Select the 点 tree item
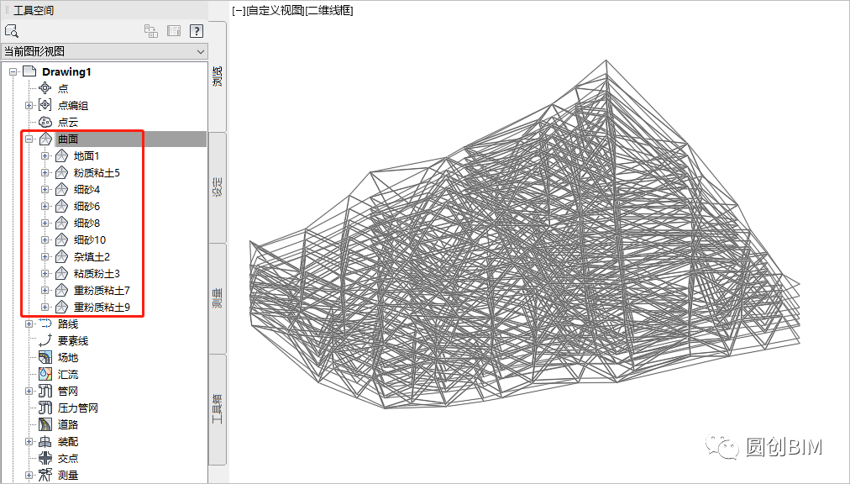Image resolution: width=850 pixels, height=484 pixels. (63, 88)
